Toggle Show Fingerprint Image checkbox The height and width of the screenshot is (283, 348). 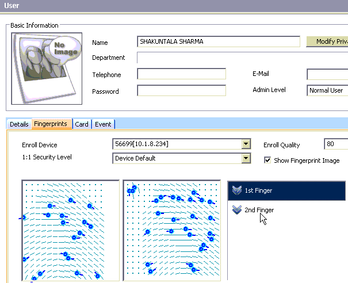pyautogui.click(x=267, y=160)
